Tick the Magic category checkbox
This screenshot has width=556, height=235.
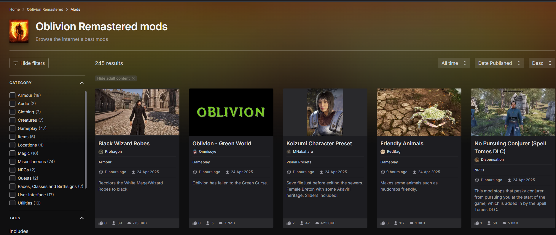point(12,153)
